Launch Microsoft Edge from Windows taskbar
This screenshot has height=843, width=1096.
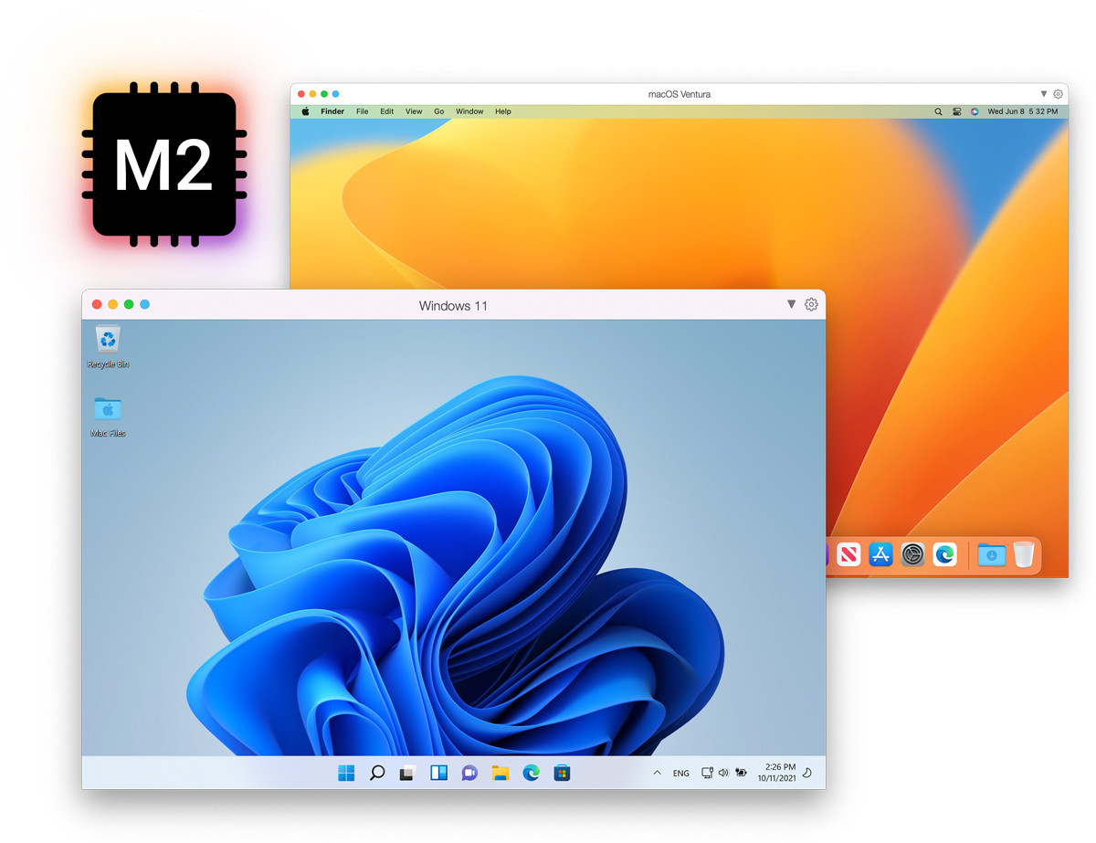click(531, 774)
